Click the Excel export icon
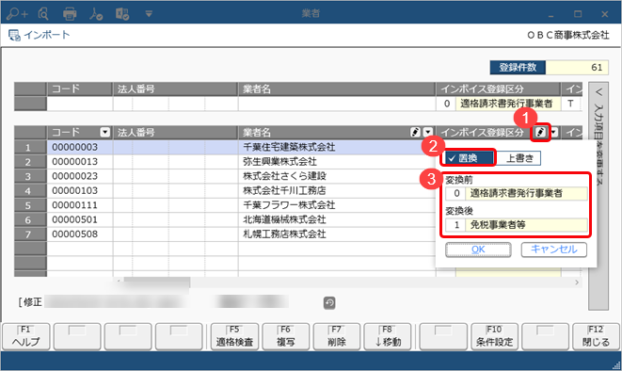The width and height of the screenshot is (622, 371). 122,14
